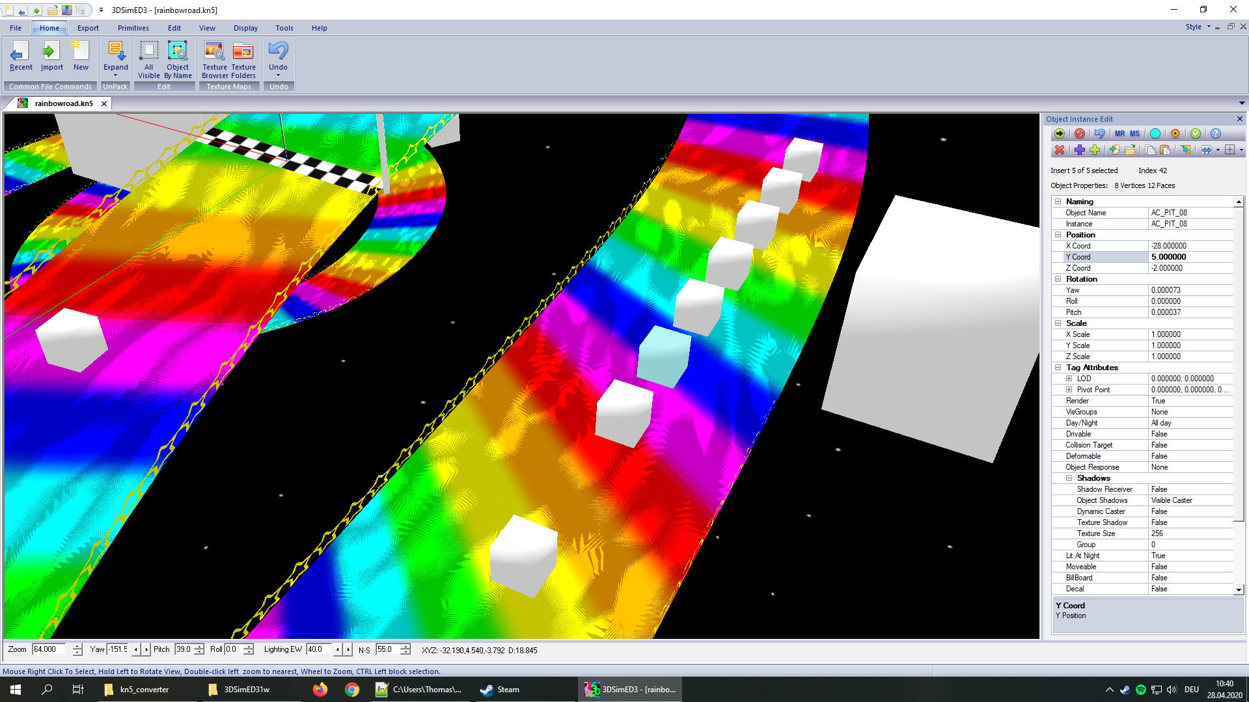
Task: Click the Zoom value input field
Action: pos(51,649)
